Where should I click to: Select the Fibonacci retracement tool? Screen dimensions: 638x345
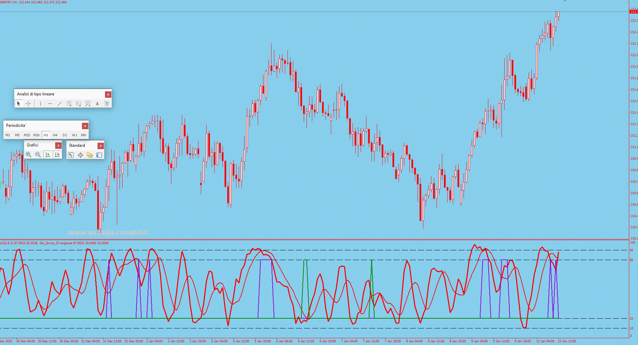(69, 103)
